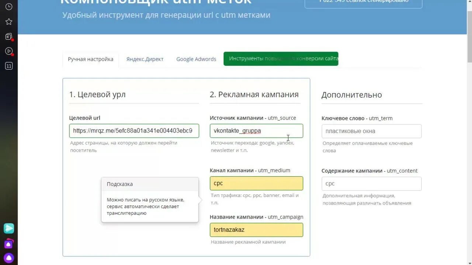Click subtitle Удобный инструмент для генерации url
Screen dimensions: 472x265
point(166,15)
